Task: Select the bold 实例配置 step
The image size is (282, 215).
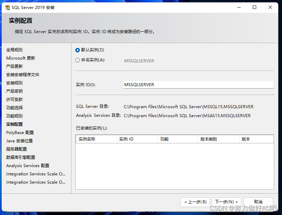Action: (x=14, y=124)
